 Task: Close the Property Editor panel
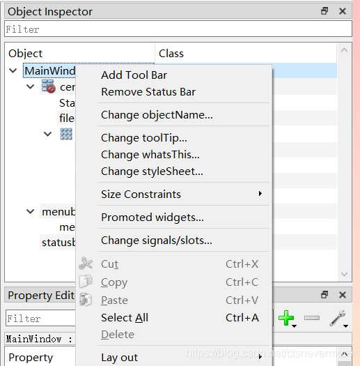click(343, 295)
